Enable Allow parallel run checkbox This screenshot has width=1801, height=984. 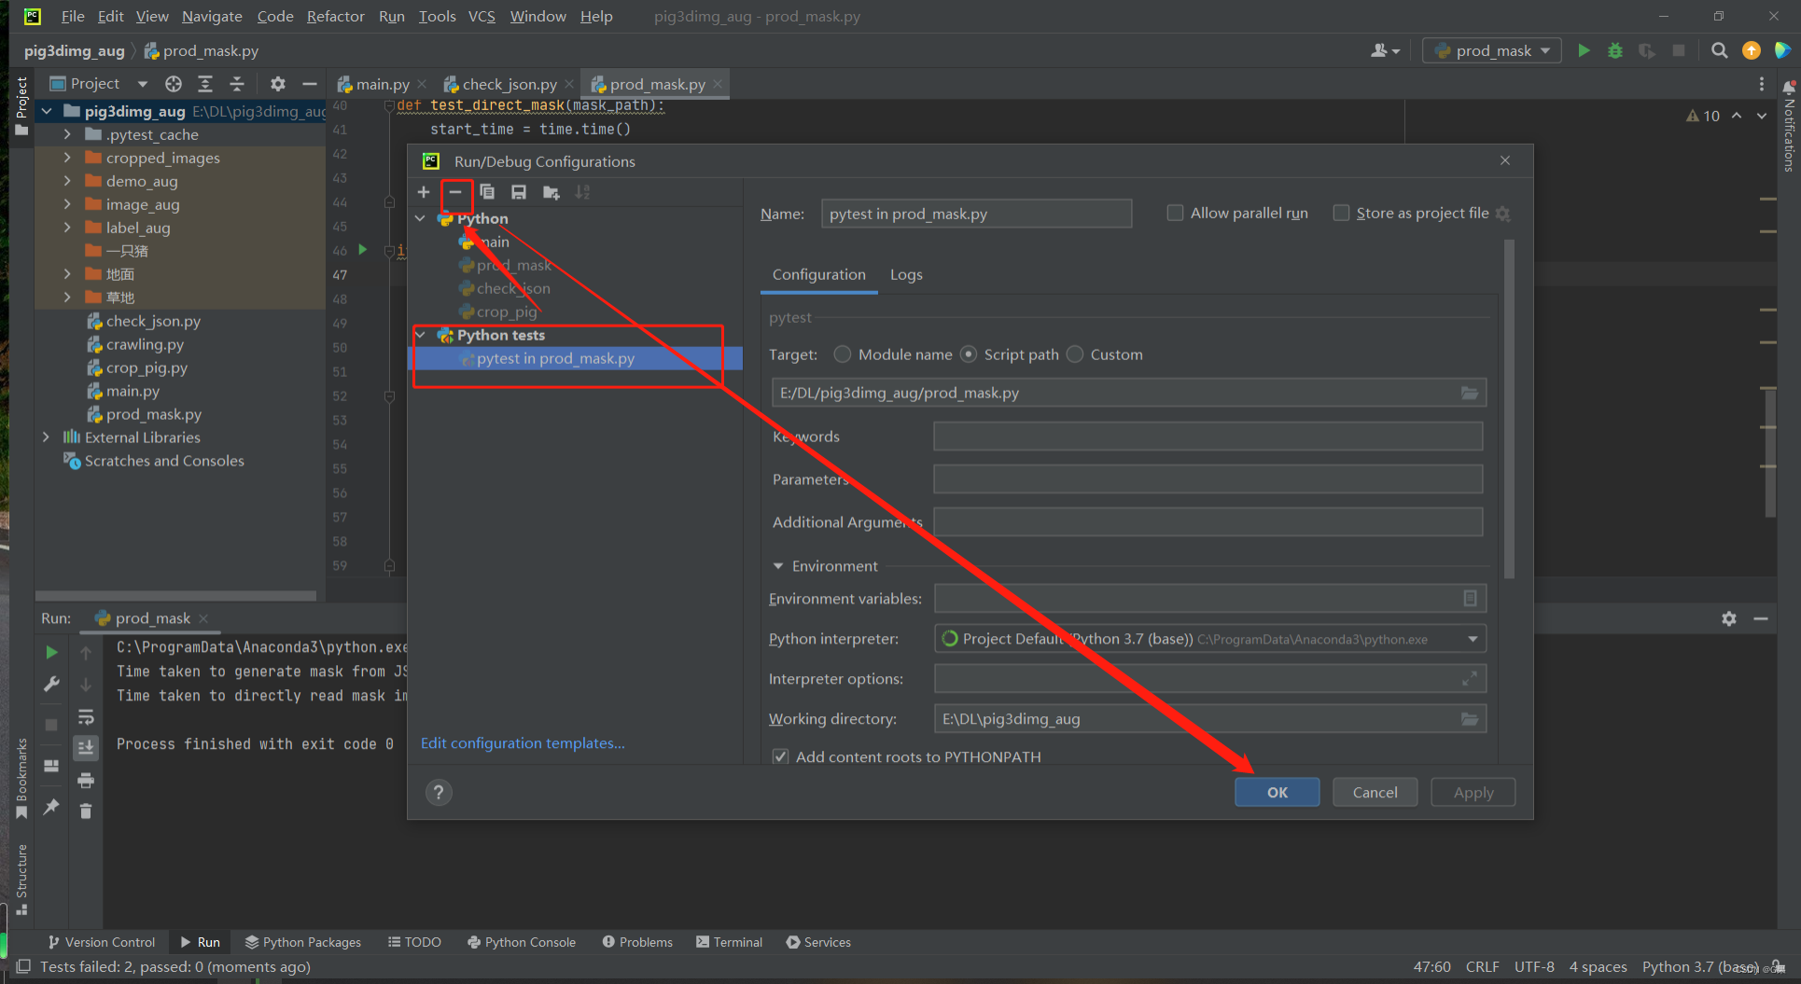tap(1176, 213)
